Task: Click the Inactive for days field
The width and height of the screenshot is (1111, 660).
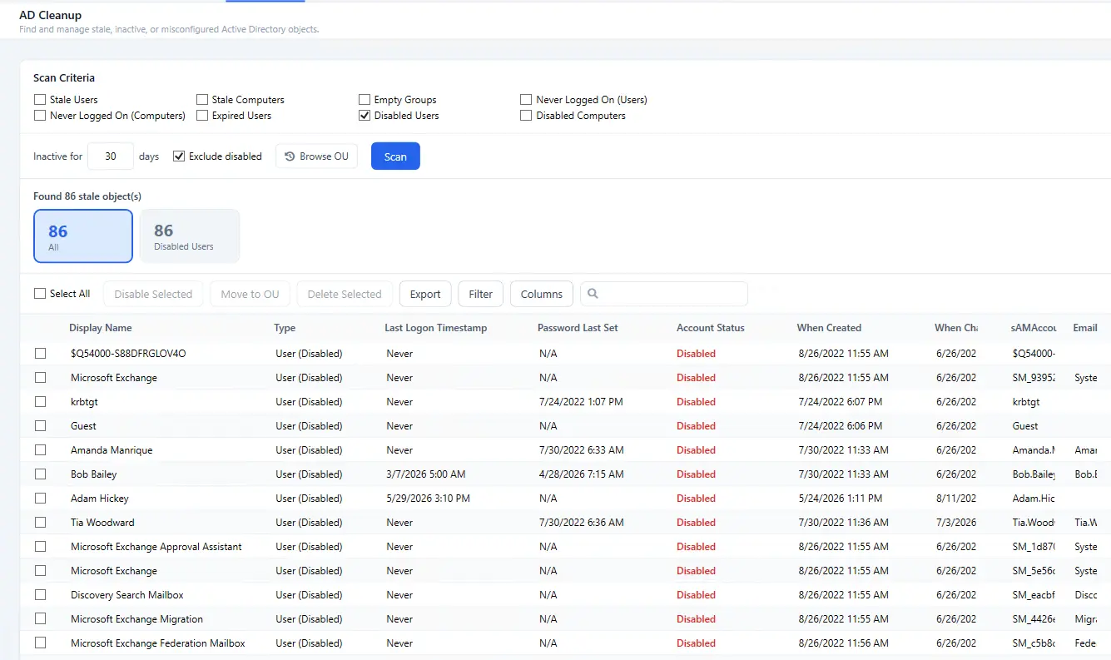Action: pyautogui.click(x=111, y=156)
